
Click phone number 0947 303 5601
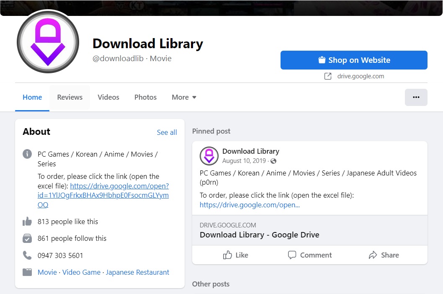[x=60, y=255]
